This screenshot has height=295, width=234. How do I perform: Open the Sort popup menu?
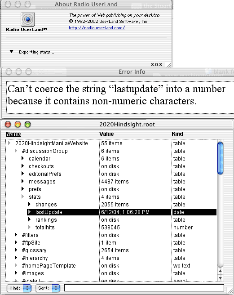(x=48, y=288)
